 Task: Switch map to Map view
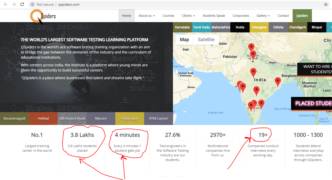coord(184,40)
